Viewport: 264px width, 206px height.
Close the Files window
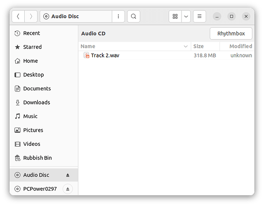click(x=246, y=17)
